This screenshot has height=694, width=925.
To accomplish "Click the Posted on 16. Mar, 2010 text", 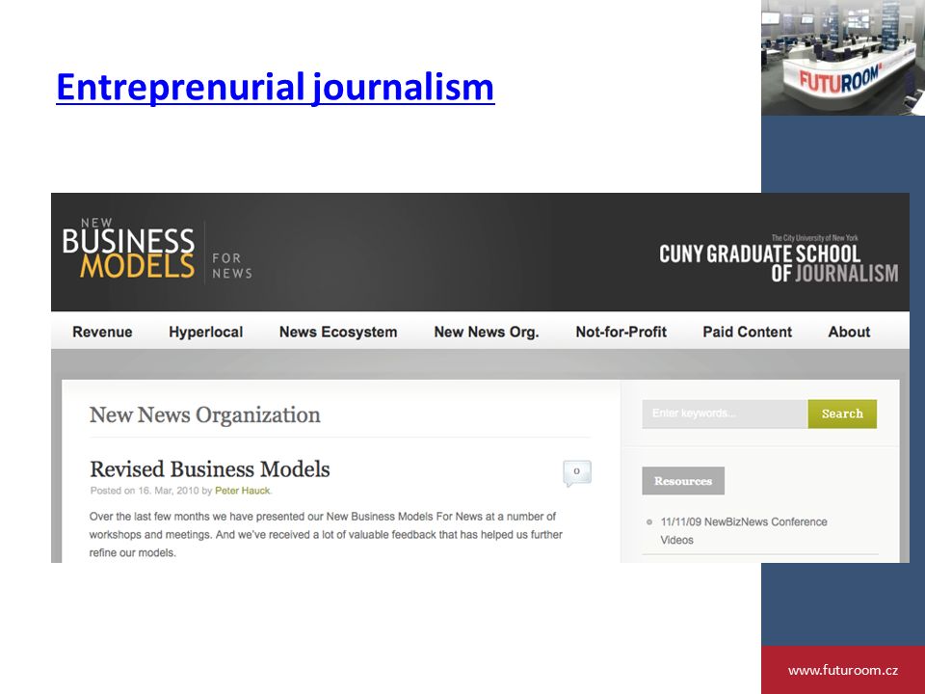I will tap(145, 491).
